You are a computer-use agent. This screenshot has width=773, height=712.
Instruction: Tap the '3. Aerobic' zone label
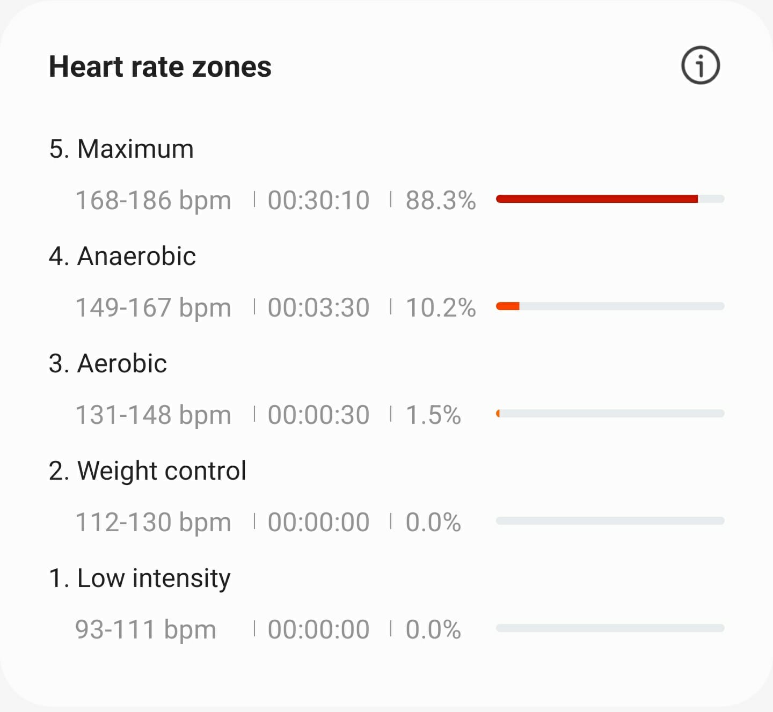[x=108, y=363]
